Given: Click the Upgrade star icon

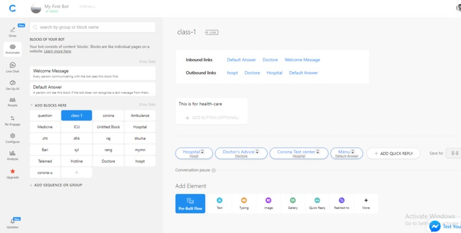Looking at the screenshot, I should click(13, 171).
